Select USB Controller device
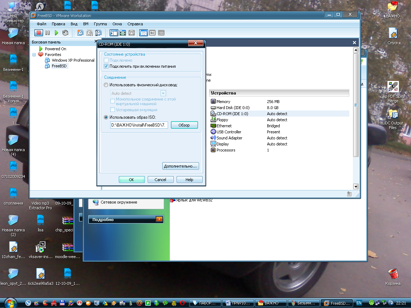The width and height of the screenshot is (411, 308). (279, 132)
